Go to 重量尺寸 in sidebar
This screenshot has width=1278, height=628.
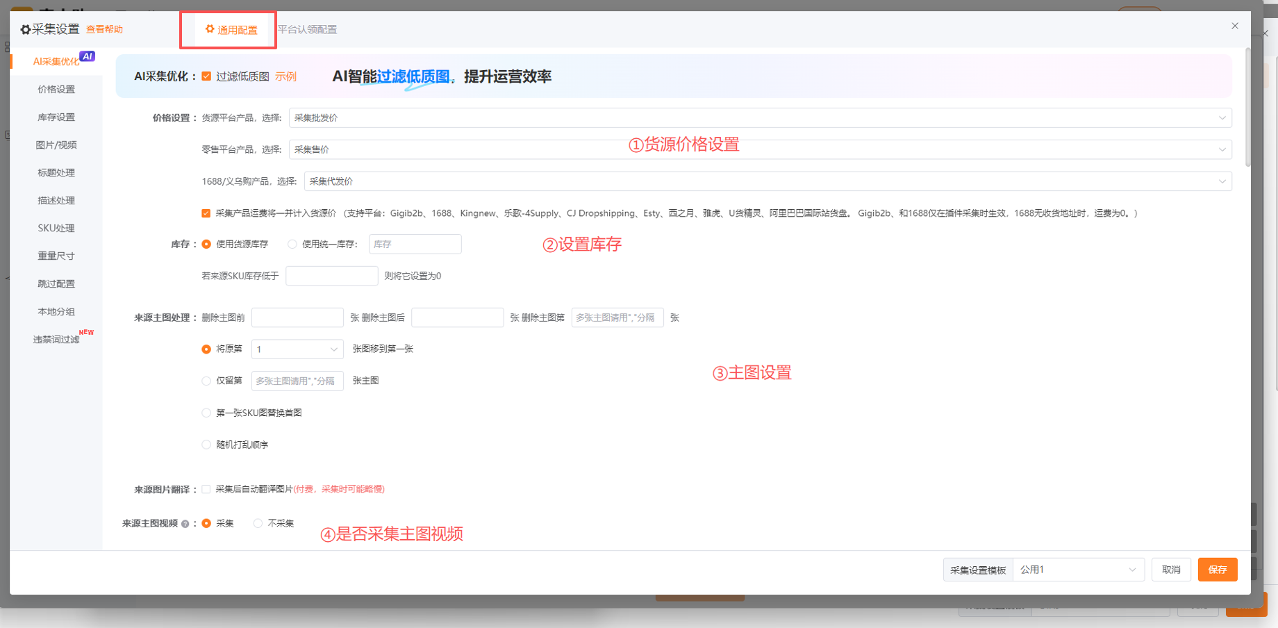pyautogui.click(x=56, y=256)
